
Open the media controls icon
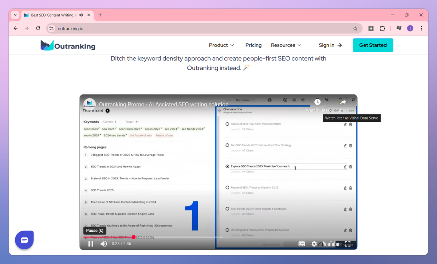[399, 28]
